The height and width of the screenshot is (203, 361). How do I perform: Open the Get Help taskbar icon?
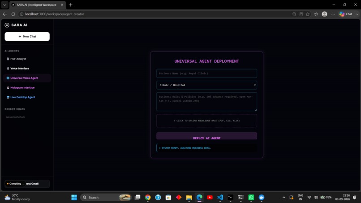pos(158,197)
